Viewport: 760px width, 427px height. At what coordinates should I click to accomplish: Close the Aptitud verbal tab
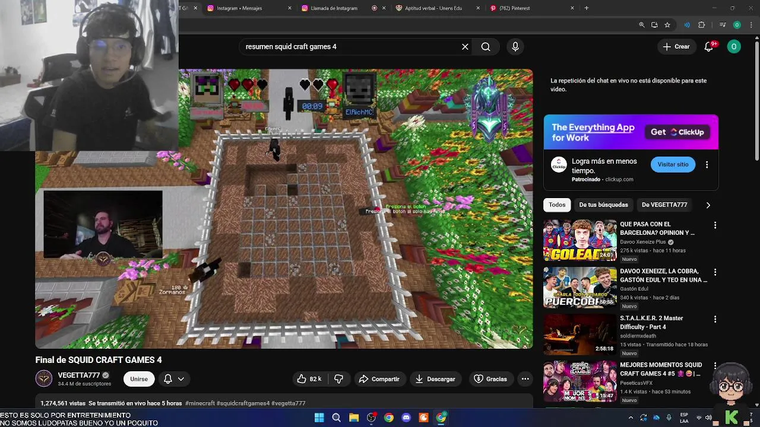(478, 8)
